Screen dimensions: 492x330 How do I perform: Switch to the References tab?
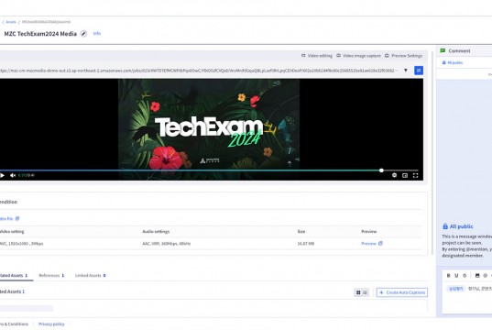click(51, 275)
